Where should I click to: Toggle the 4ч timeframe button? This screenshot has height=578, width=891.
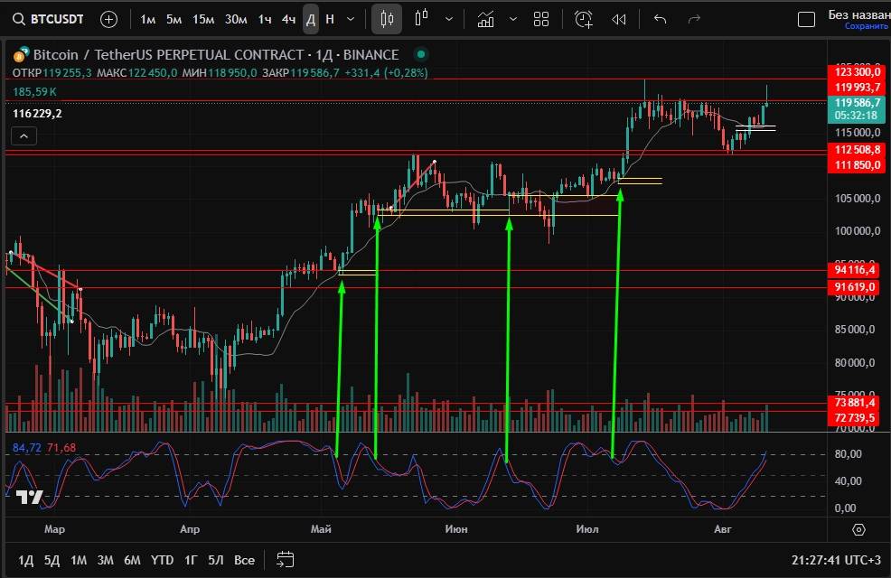coord(288,19)
